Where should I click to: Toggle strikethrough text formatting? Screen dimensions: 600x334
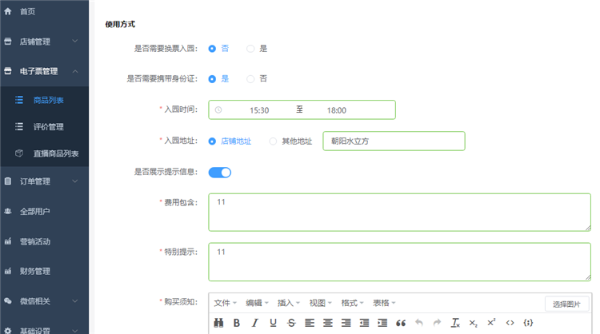tap(291, 323)
